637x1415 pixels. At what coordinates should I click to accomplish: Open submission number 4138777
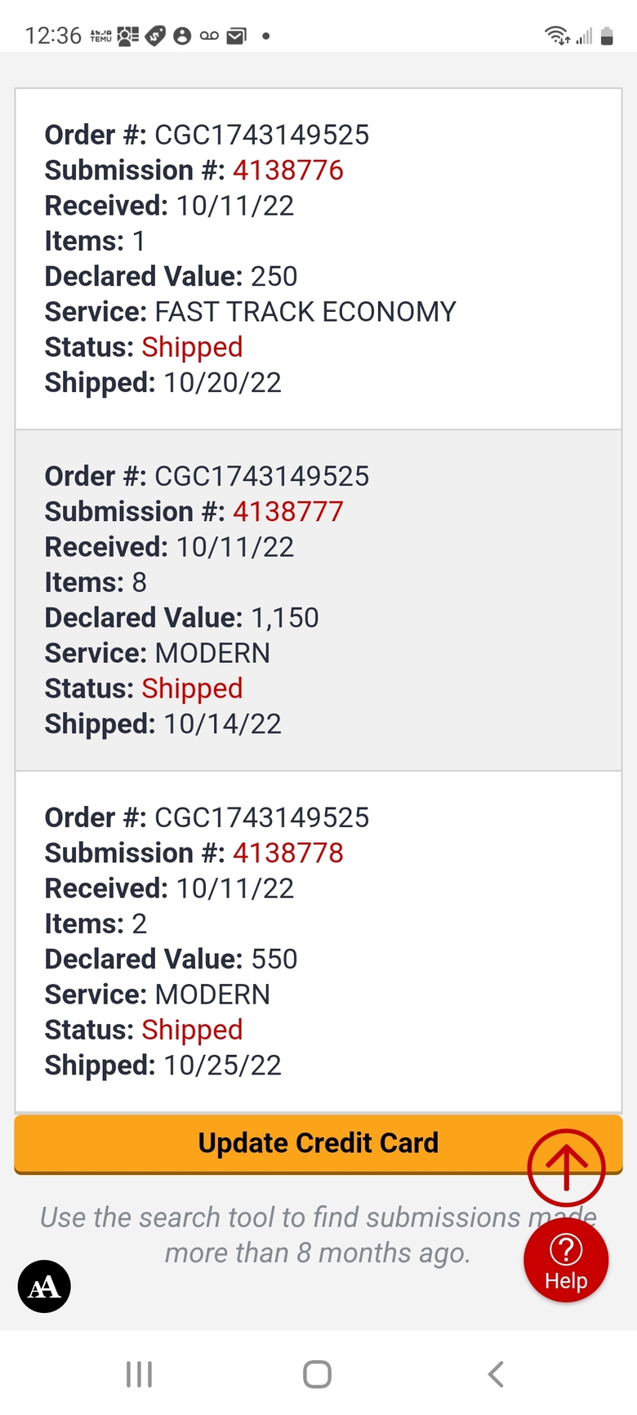(288, 511)
